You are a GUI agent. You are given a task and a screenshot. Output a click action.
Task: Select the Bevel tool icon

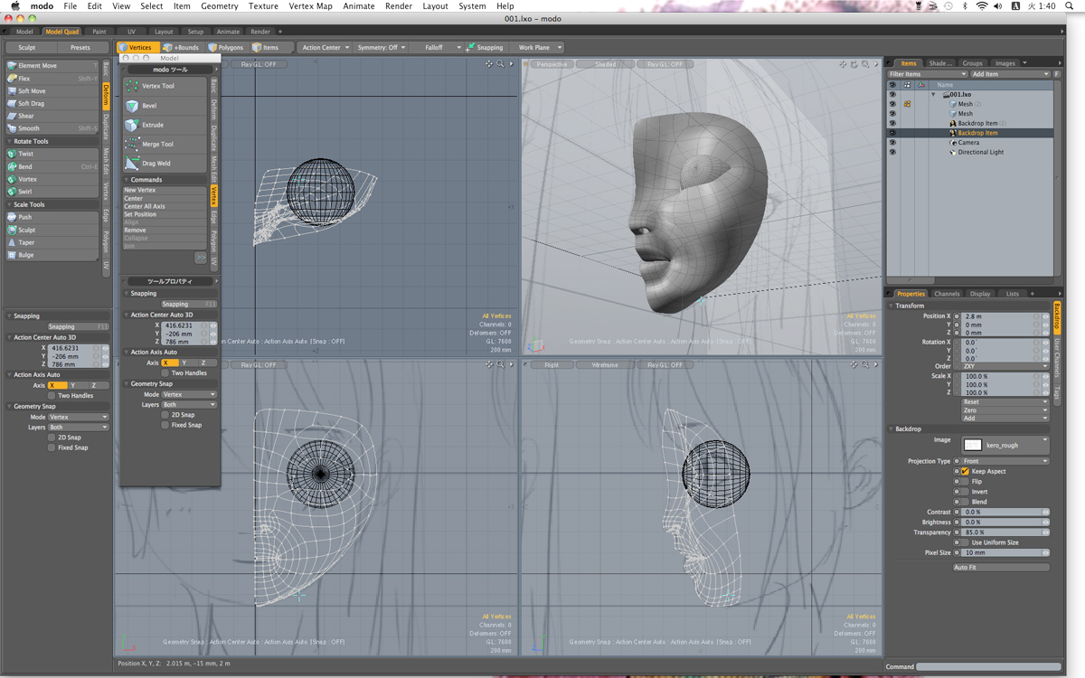132,106
